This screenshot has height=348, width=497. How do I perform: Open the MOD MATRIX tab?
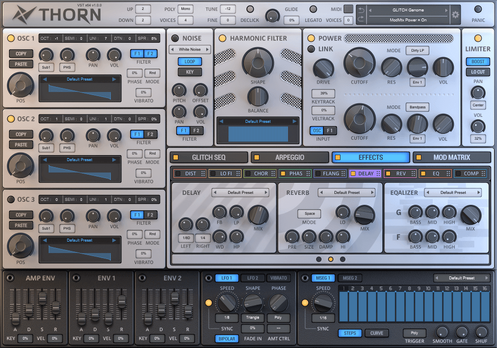(x=452, y=158)
